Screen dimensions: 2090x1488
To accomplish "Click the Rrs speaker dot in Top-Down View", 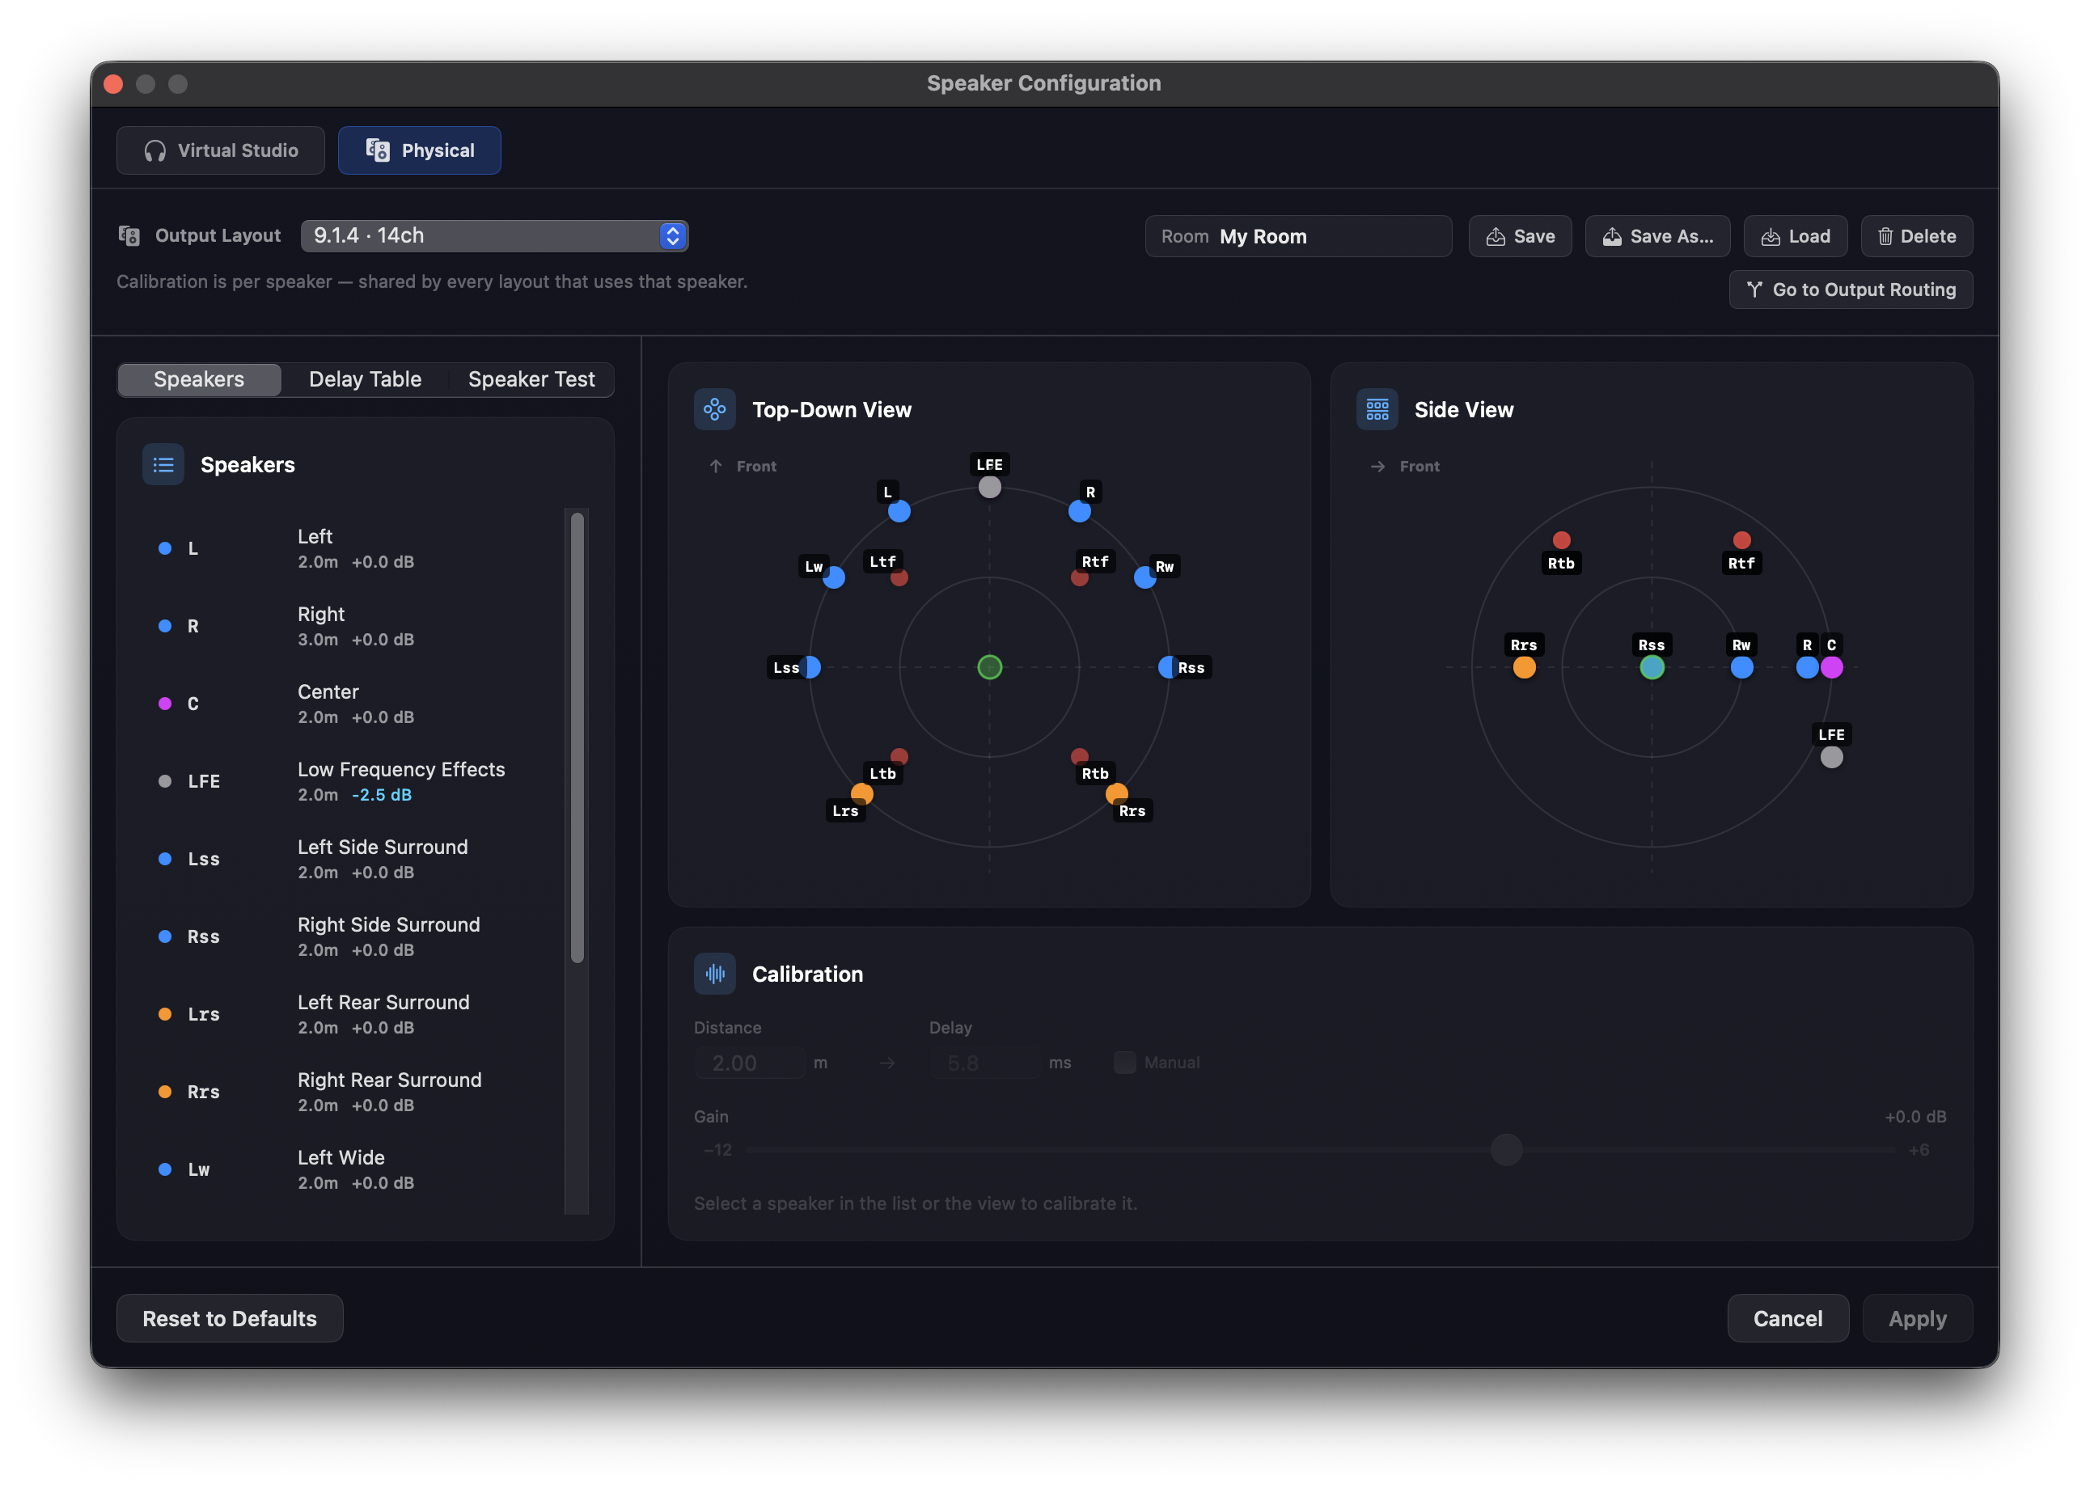I will (1117, 793).
